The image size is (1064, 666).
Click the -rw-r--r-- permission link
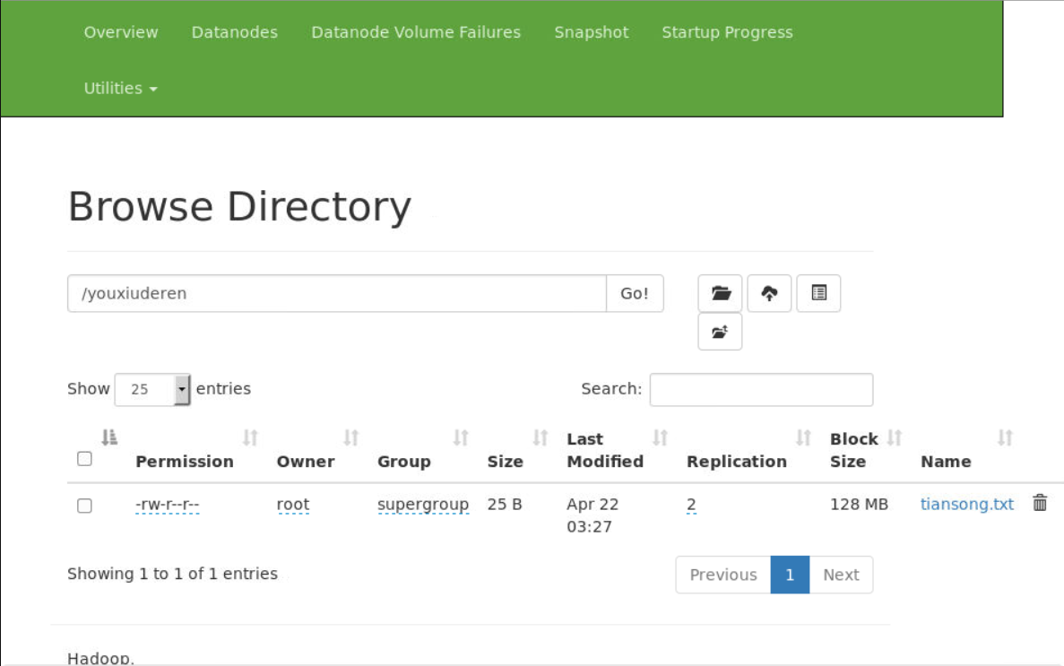tap(168, 505)
